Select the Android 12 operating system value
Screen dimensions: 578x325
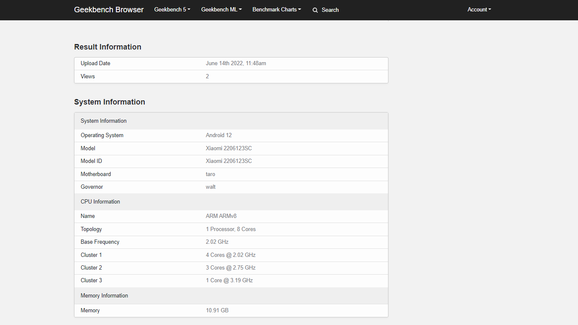[219, 135]
